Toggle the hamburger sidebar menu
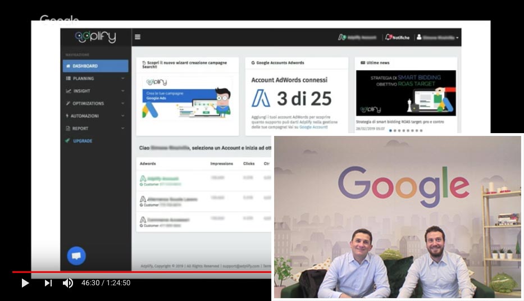The image size is (524, 301). 138,37
